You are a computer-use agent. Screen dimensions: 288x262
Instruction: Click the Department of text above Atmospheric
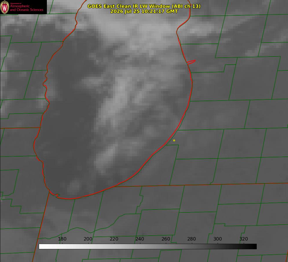[16, 3]
